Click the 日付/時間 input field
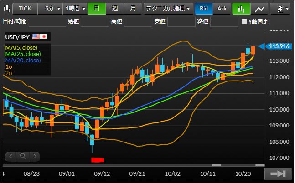The width and height of the screenshot is (295, 183). tap(47, 21)
